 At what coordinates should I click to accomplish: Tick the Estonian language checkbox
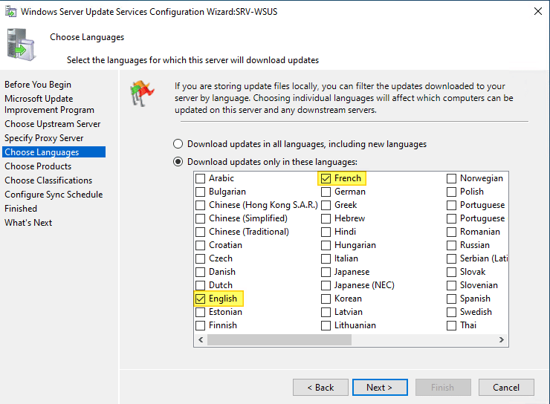(200, 312)
